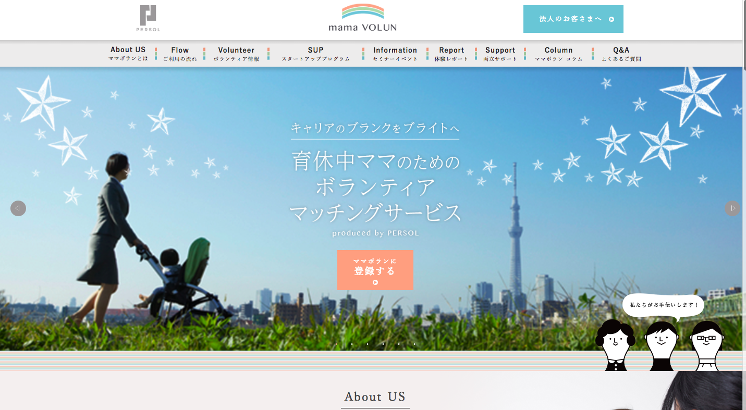This screenshot has width=746, height=410.
Task: Open Information セミナーイベント menu item
Action: pos(395,54)
